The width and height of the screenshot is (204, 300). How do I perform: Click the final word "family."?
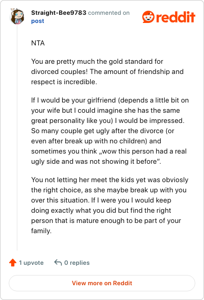[41, 231]
